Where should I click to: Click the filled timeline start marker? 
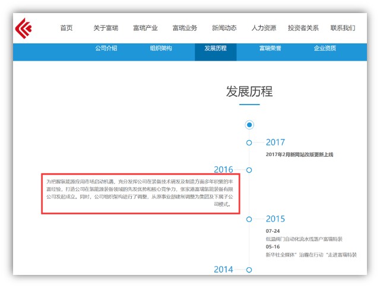click(249, 125)
